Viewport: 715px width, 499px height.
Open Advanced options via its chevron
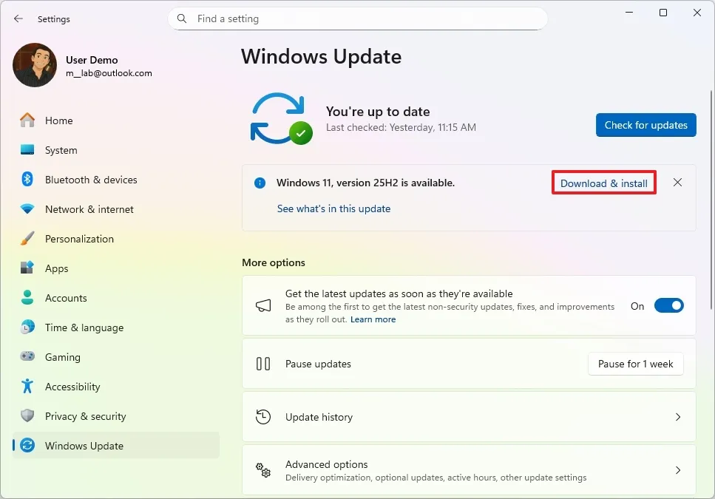pos(677,470)
